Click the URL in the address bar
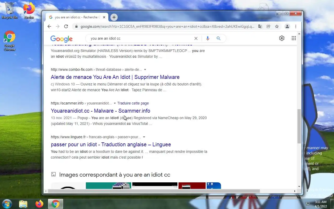The width and height of the screenshot is (334, 209). point(167,26)
